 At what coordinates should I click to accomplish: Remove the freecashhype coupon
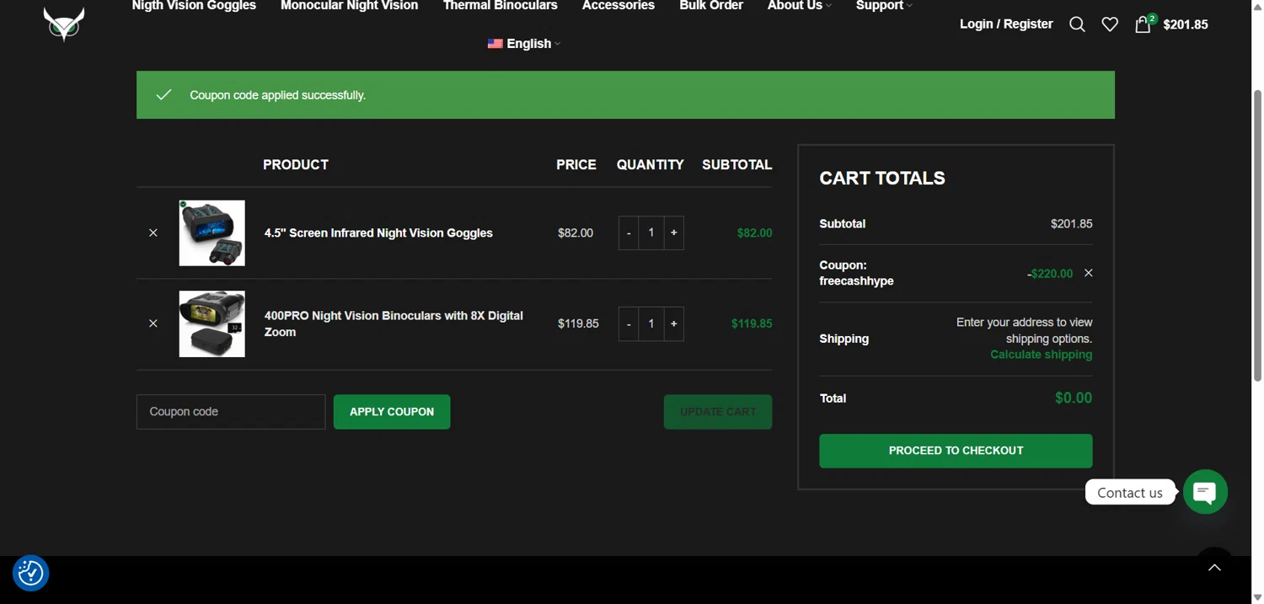pos(1089,273)
